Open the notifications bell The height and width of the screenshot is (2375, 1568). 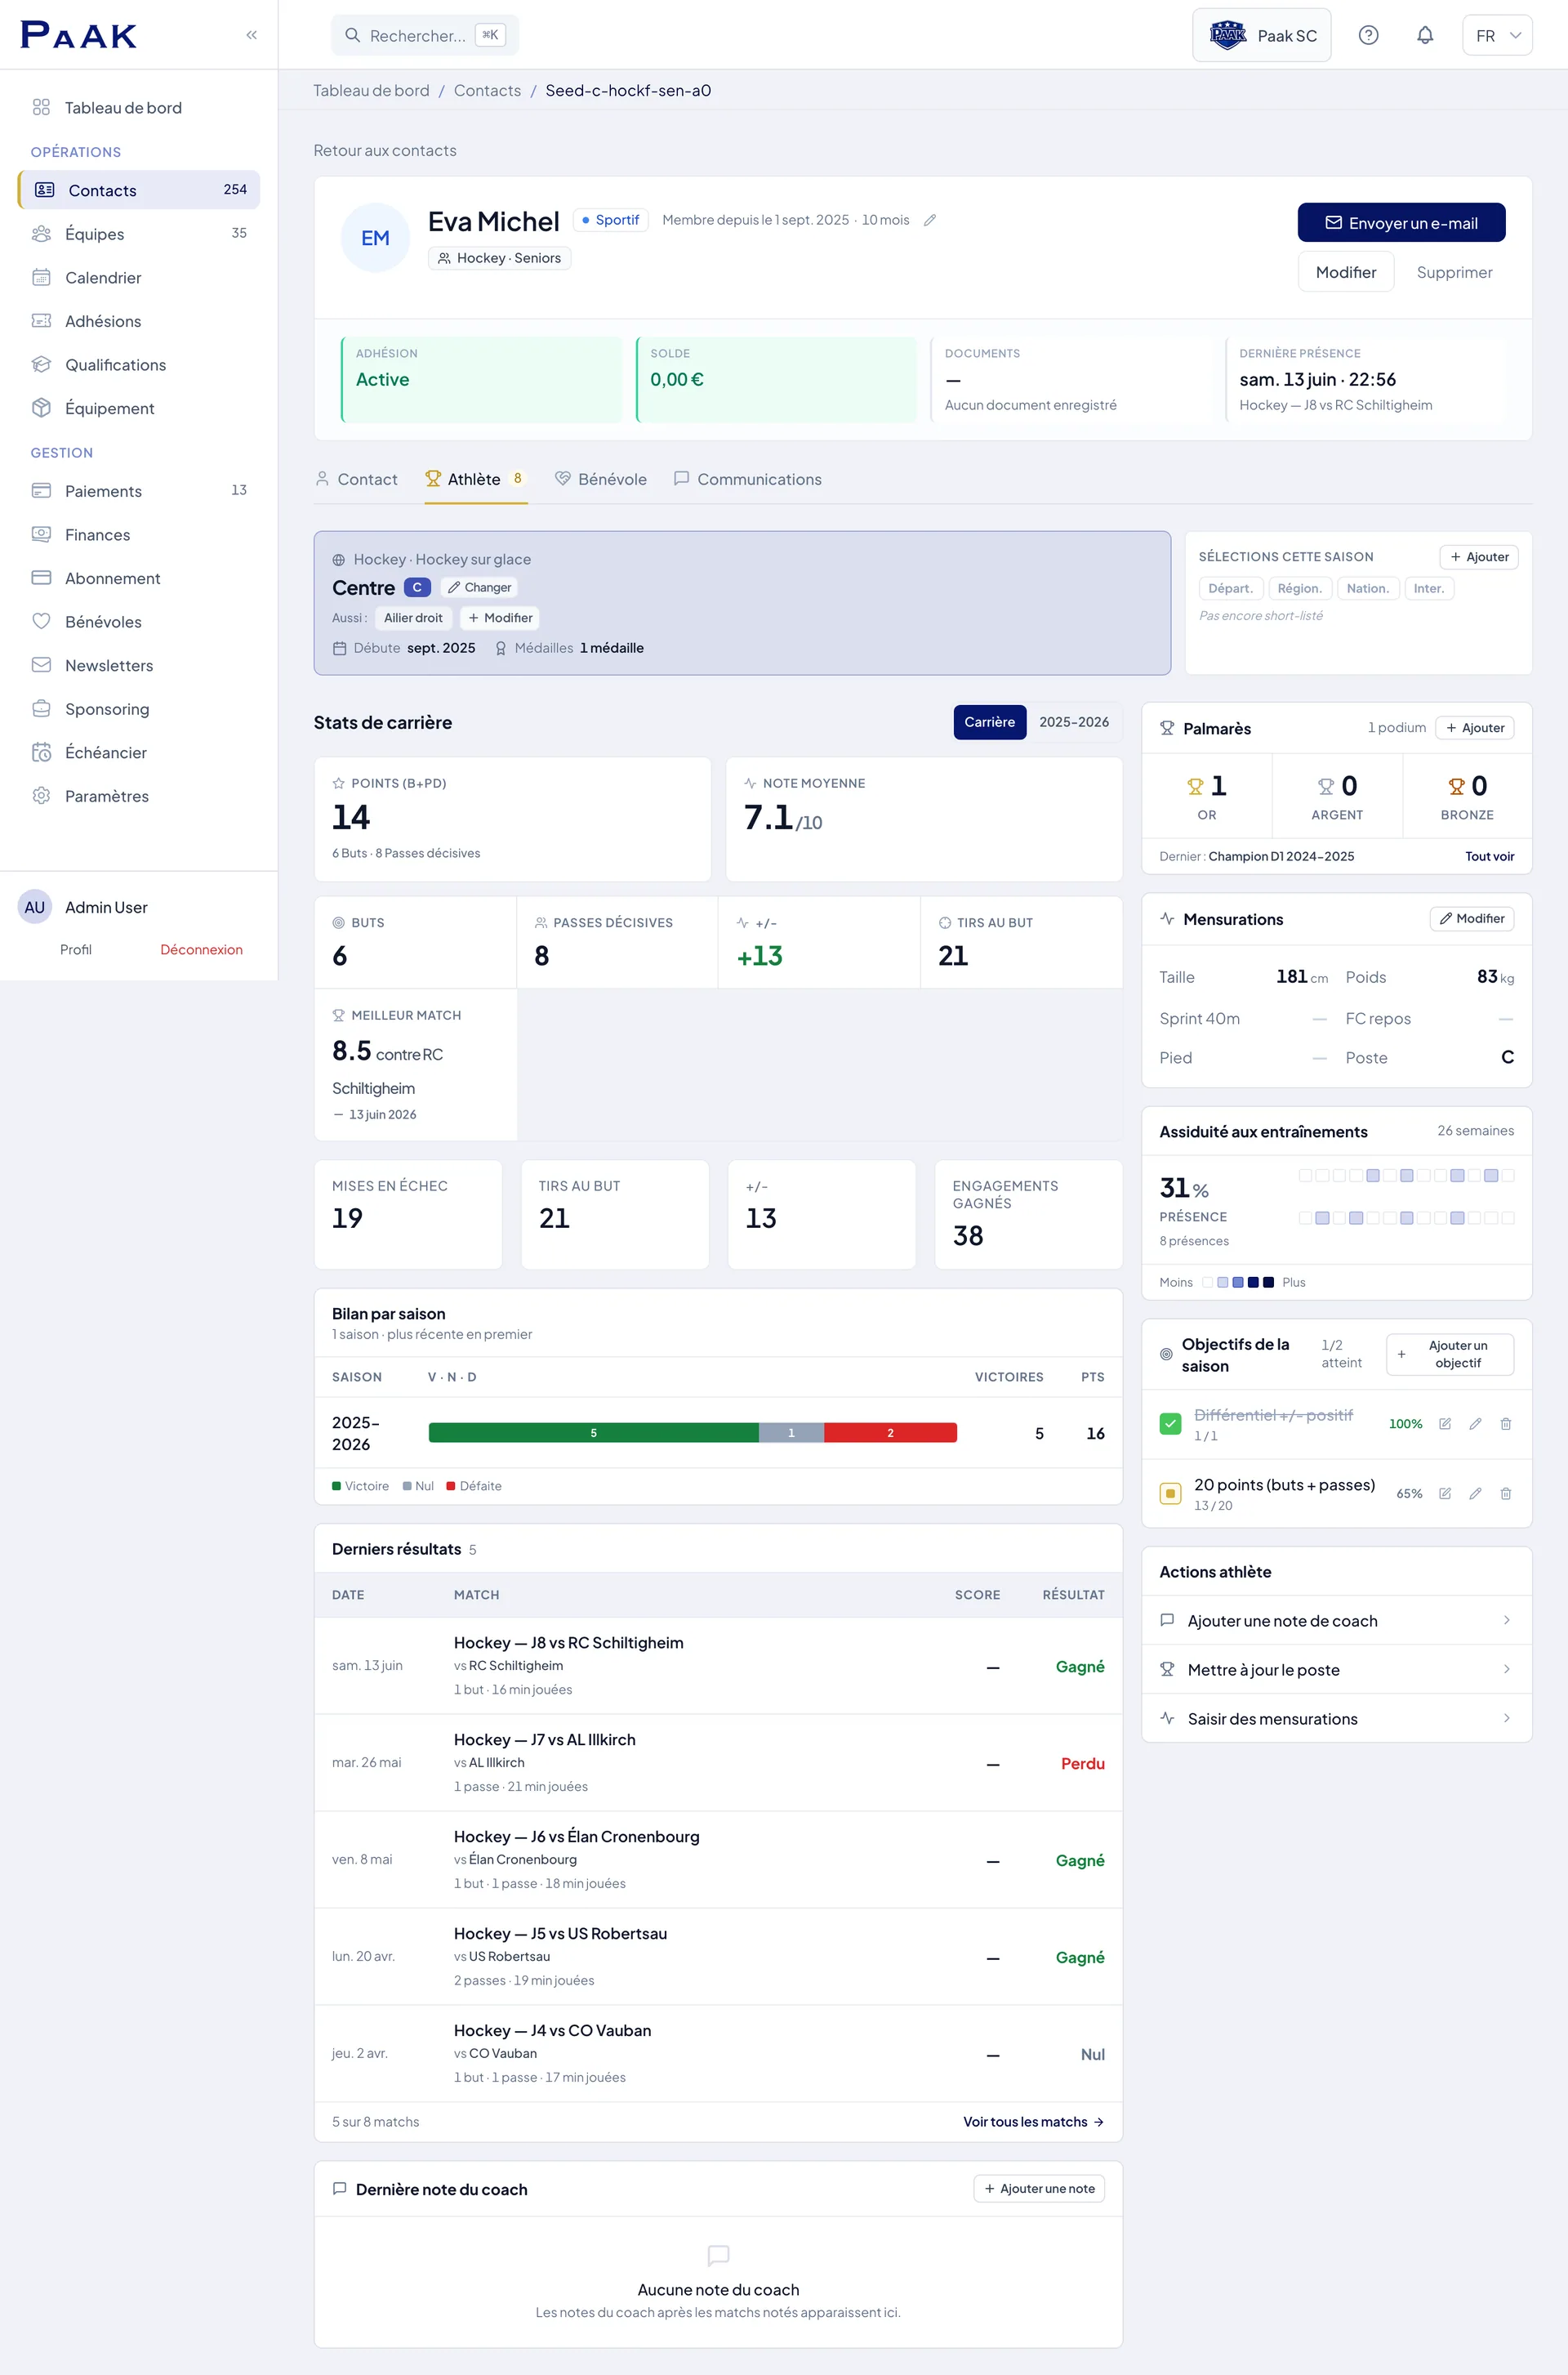coord(1425,35)
